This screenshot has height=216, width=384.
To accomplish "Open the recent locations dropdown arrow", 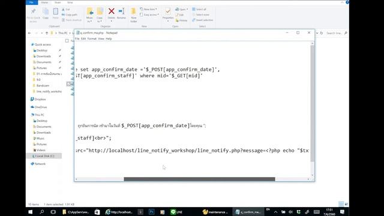I will (x=42, y=33).
